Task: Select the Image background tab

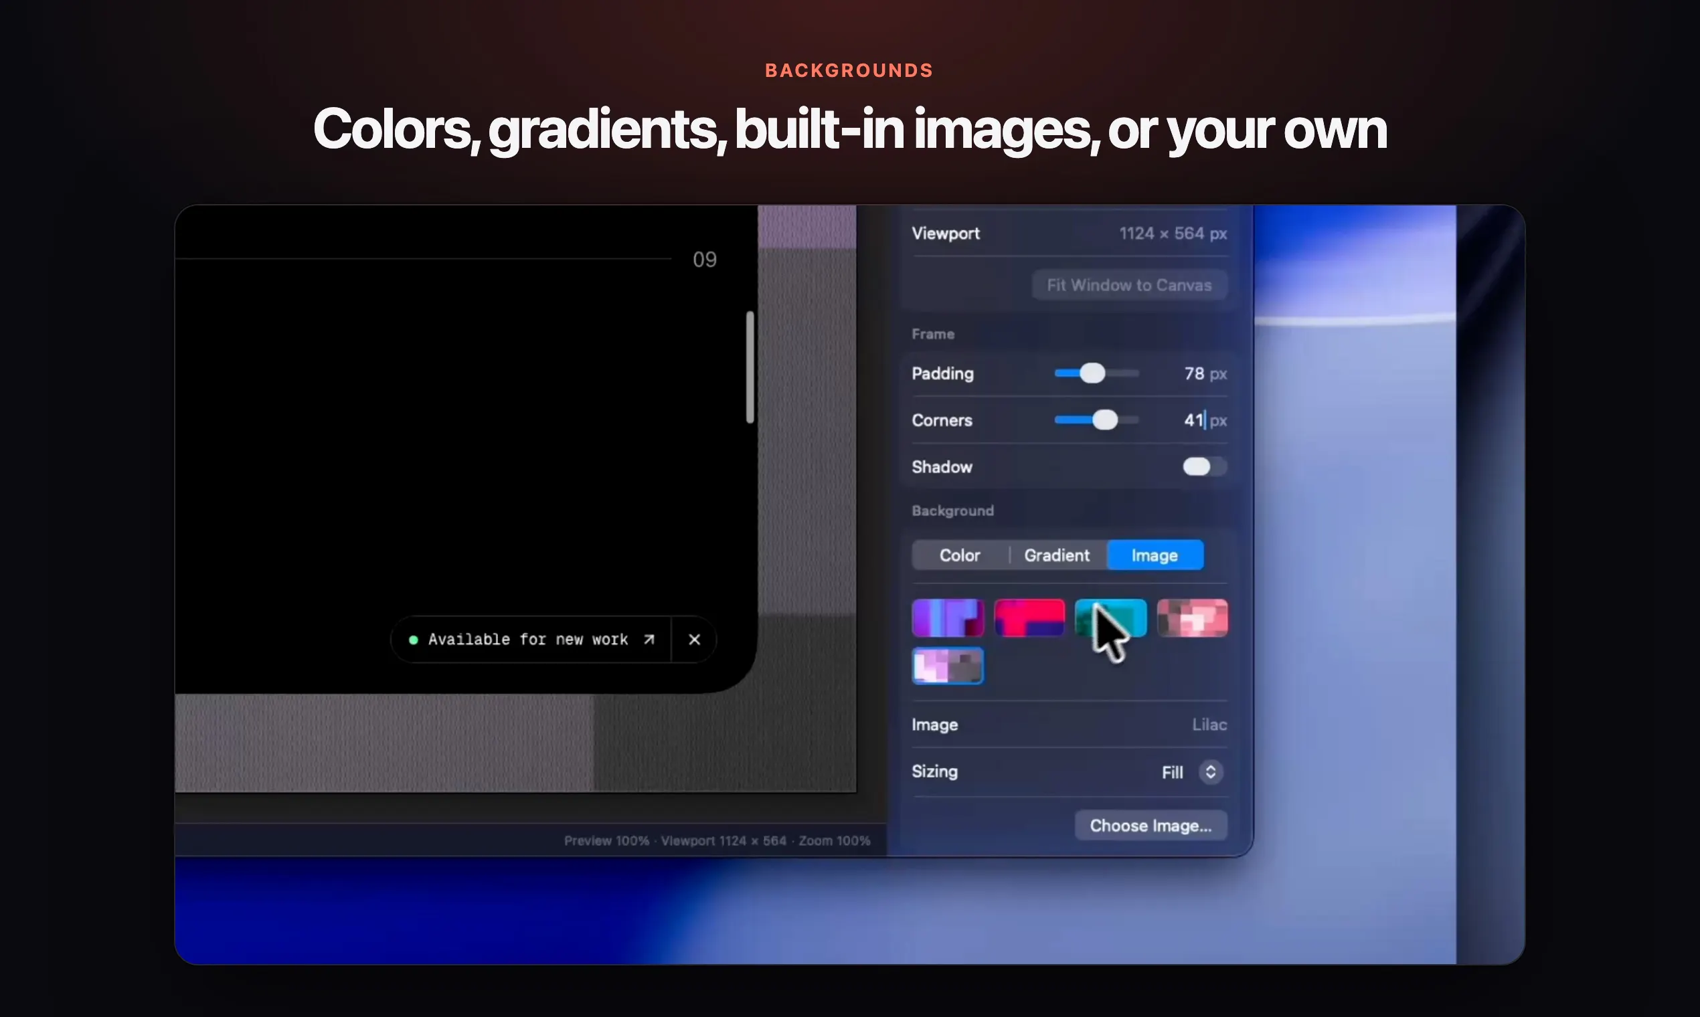Action: pos(1155,555)
